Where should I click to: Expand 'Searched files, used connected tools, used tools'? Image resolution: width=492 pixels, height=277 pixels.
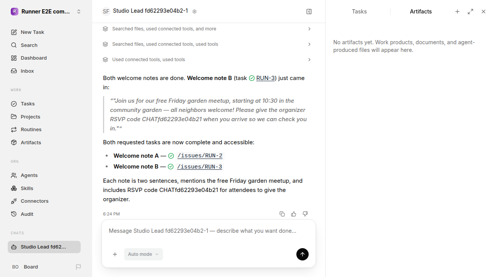click(207, 44)
